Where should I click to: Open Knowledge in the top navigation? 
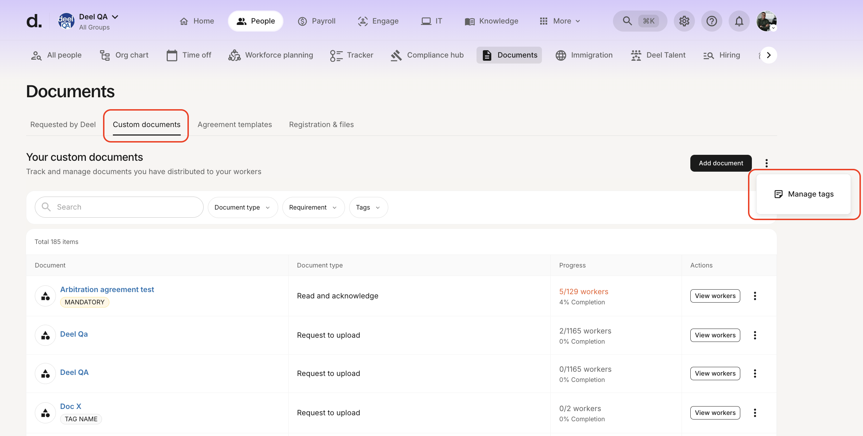[491, 21]
